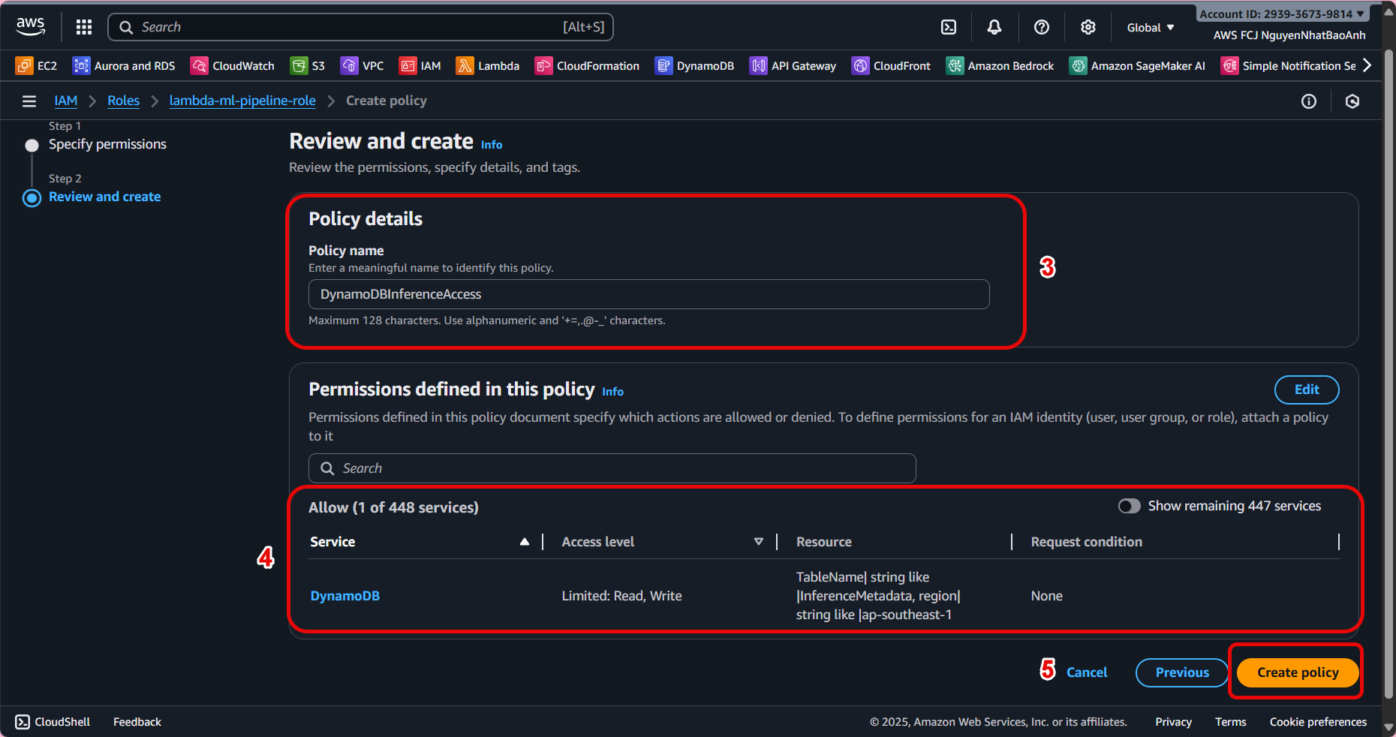Open S3 service shortcut

tap(308, 66)
